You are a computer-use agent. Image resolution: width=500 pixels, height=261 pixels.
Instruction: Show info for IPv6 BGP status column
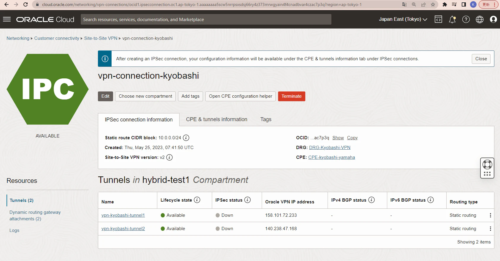[431, 200]
